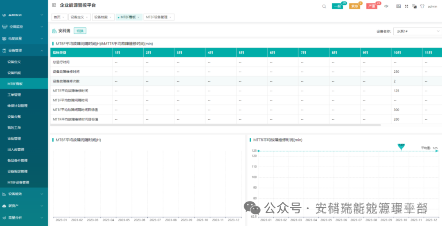Click the 空调监控 air conditioner icon

pos(5,27)
